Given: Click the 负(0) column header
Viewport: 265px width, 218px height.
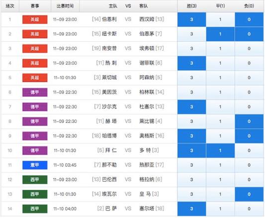Looking at the screenshot, I should 249,6.
